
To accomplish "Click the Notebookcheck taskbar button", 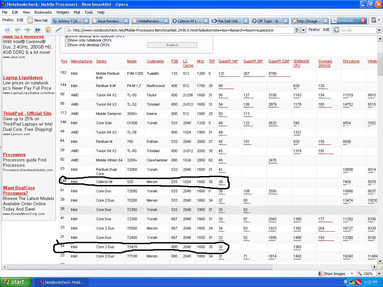I will click(x=62, y=282).
